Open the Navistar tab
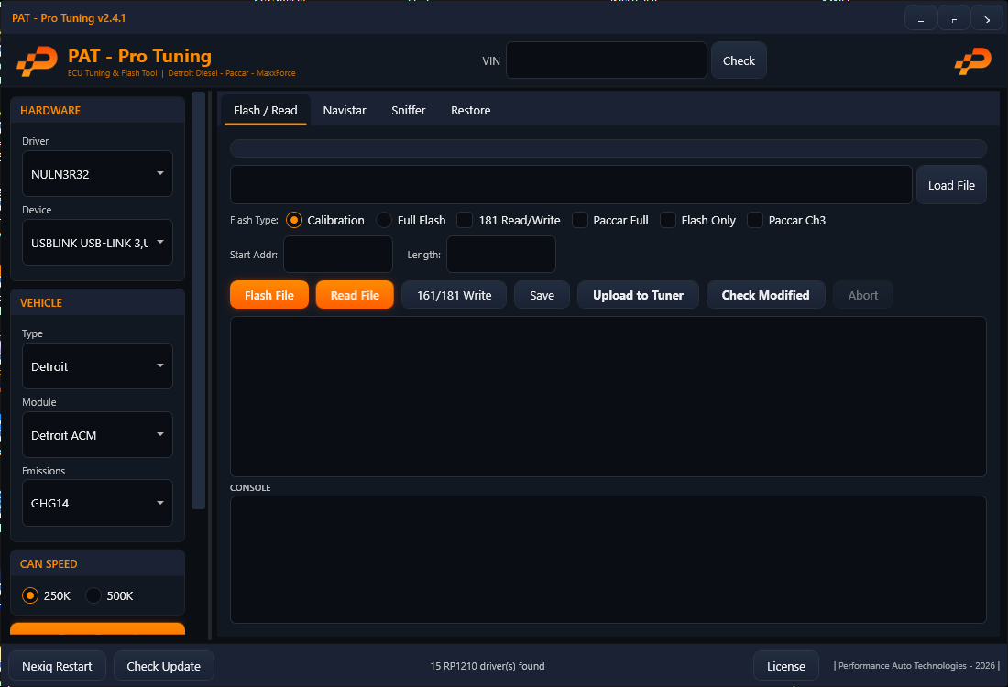This screenshot has height=687, width=1008. 345,111
